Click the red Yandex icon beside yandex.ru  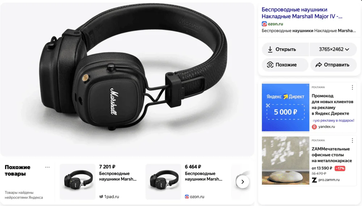click(314, 127)
